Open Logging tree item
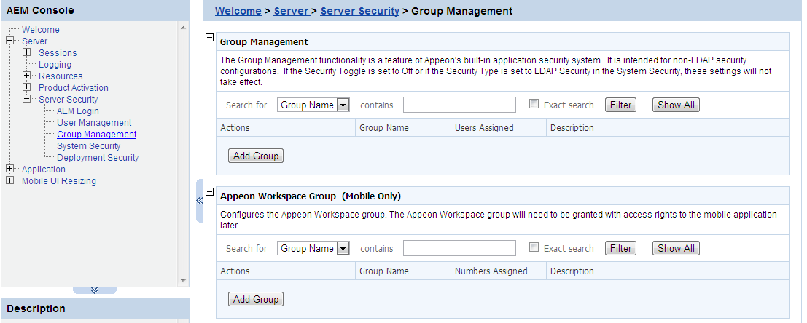 [55, 65]
